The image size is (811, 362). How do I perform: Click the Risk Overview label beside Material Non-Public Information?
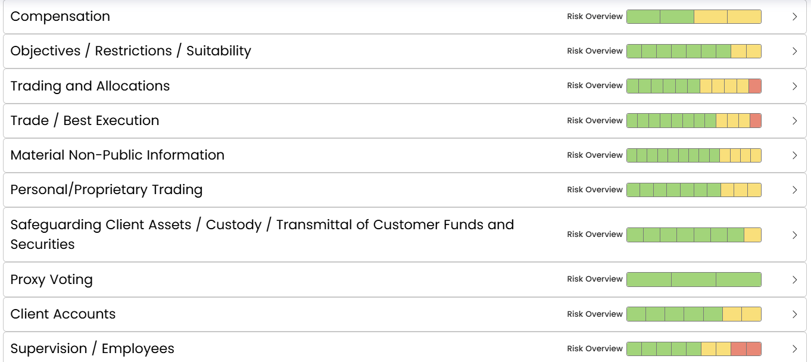[594, 155]
